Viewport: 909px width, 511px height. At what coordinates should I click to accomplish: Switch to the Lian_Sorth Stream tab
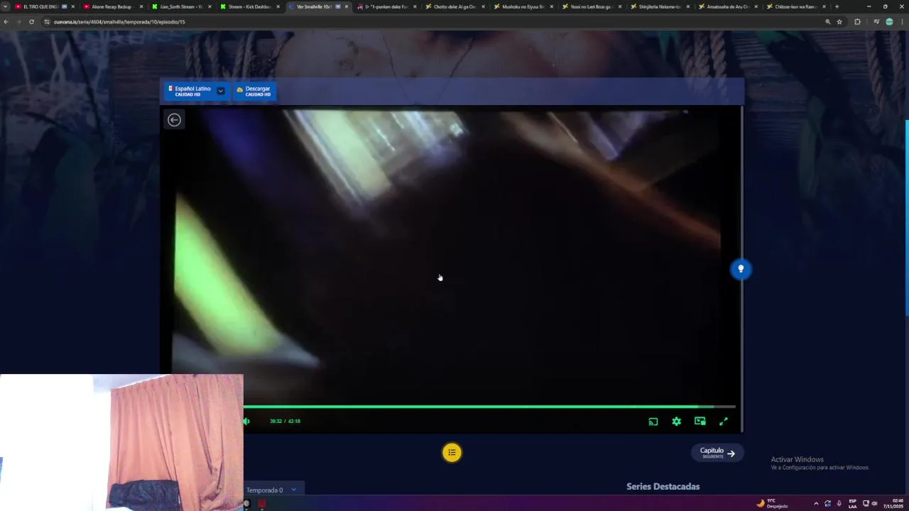[180, 6]
